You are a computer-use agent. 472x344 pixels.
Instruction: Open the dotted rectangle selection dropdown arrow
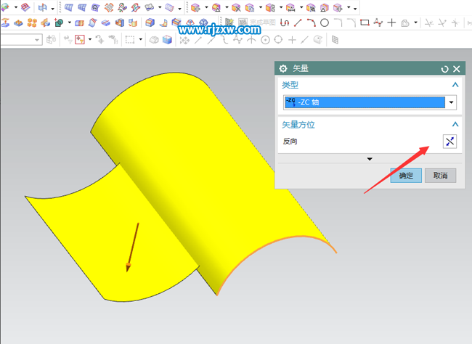141,39
